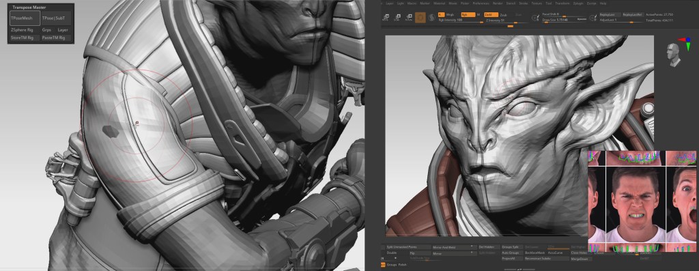Image resolution: width=699 pixels, height=271 pixels.
Task: Open the Zplugin menu
Action: pos(579,3)
